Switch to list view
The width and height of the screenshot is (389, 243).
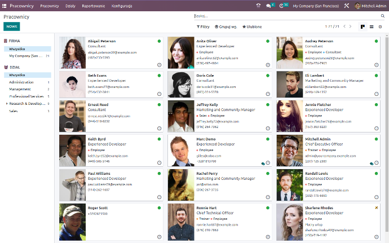(x=372, y=26)
